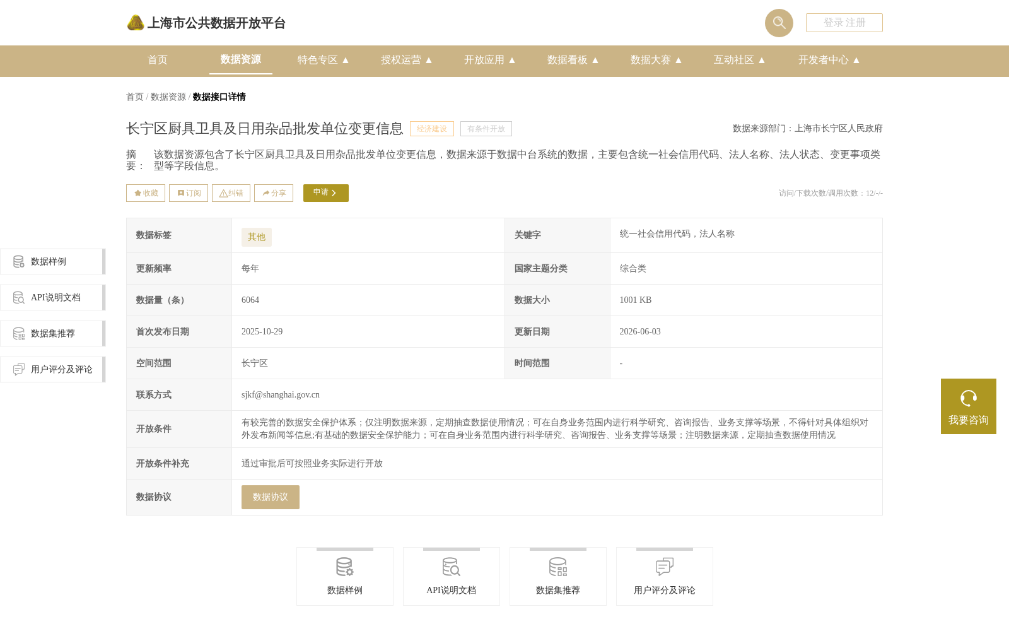This screenshot has width=1009, height=631.
Task: Expand the 数据看板 dropdown menu
Action: click(x=573, y=60)
